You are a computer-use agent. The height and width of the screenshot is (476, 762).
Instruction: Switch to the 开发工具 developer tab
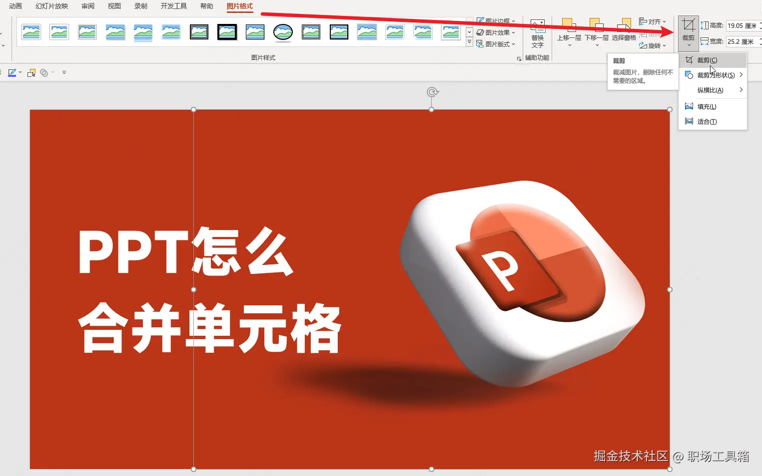(173, 6)
